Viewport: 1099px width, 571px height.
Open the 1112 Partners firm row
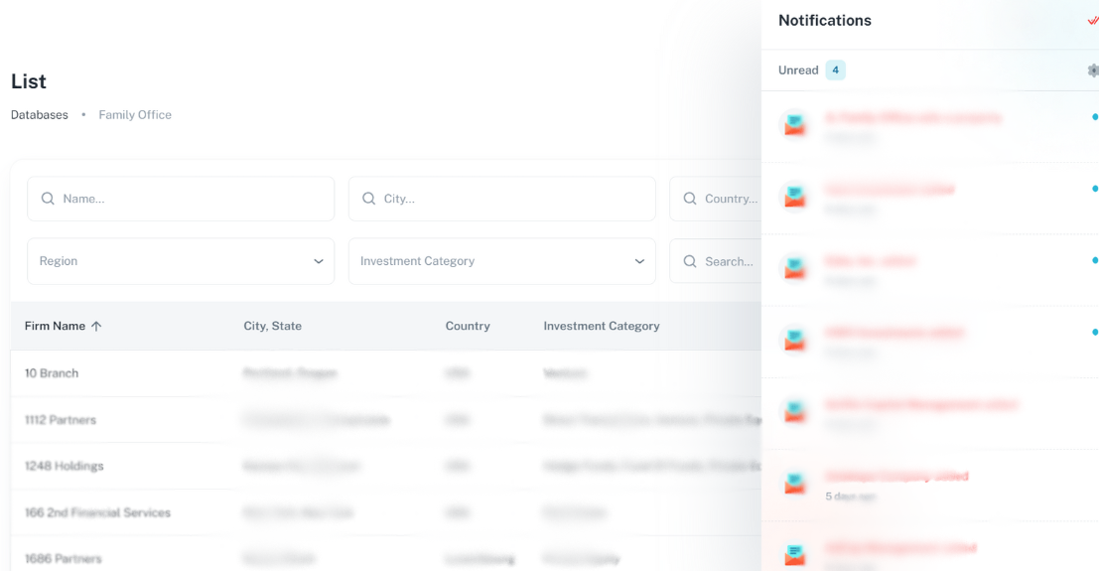(x=385, y=419)
